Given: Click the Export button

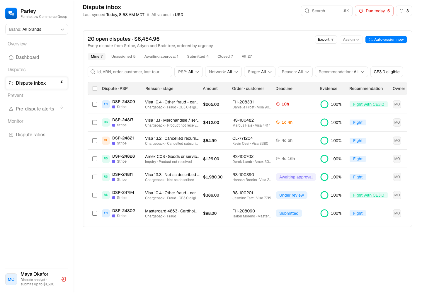Looking at the screenshot, I should (326, 40).
